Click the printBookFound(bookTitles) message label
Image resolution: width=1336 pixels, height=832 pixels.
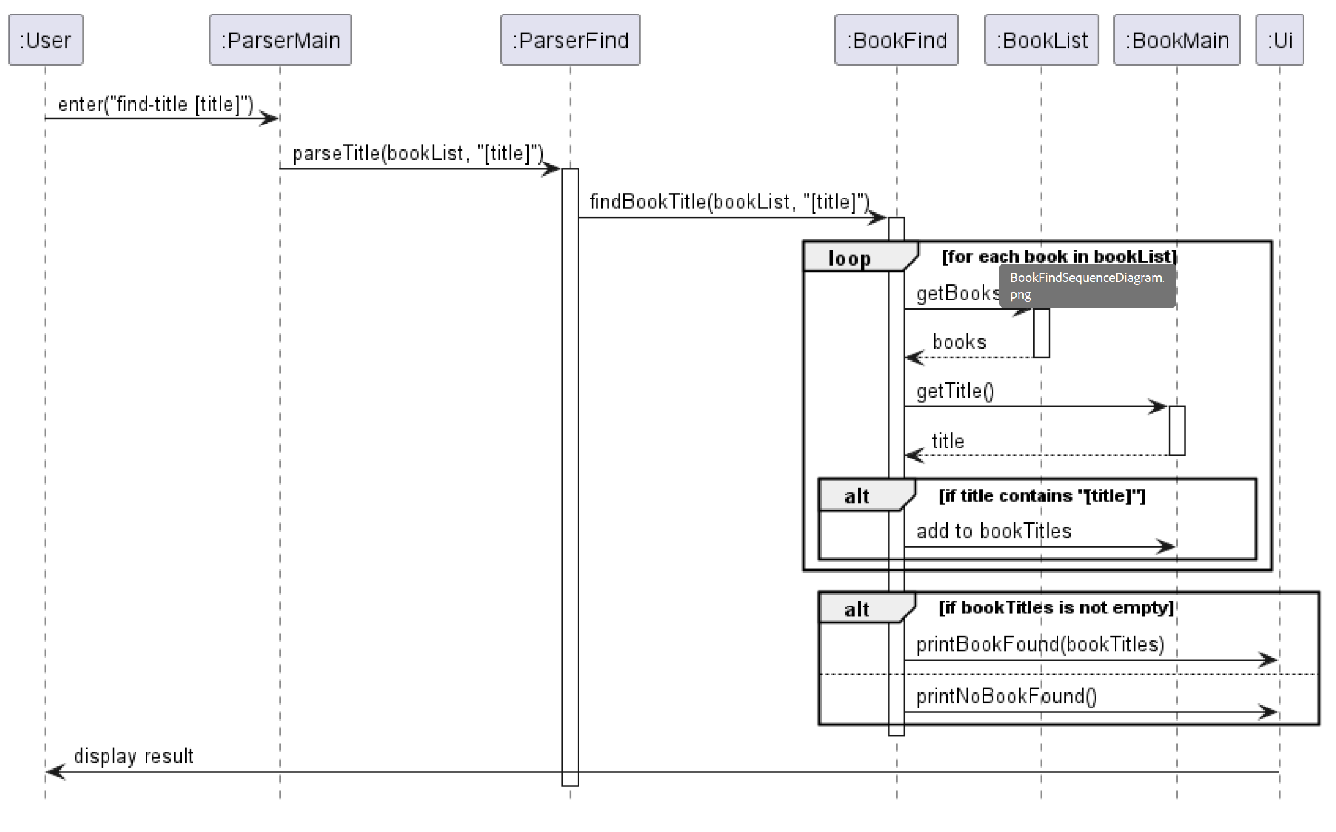[x=1040, y=644]
